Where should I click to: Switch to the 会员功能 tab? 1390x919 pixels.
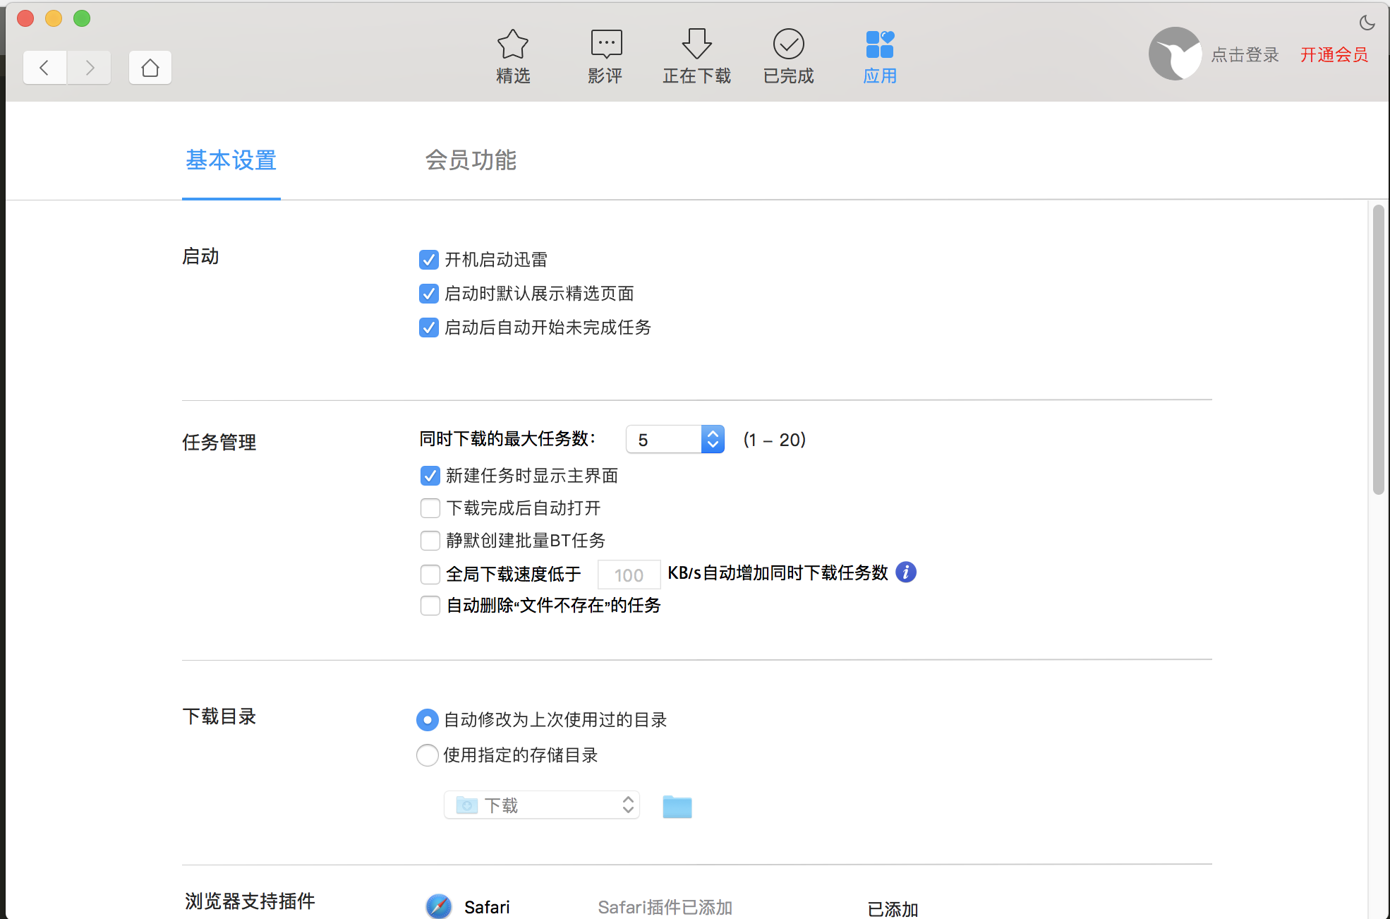[471, 160]
